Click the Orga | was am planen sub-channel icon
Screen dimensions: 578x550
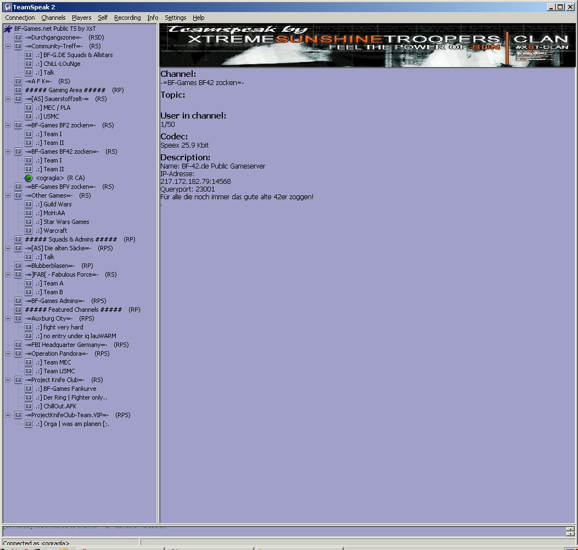coord(29,424)
